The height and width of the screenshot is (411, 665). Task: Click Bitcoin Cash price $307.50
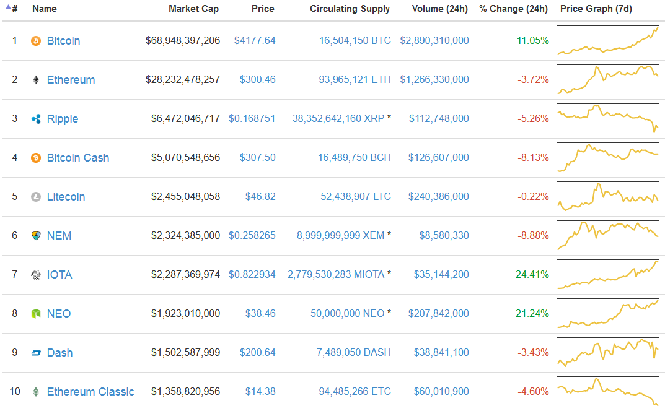[257, 158]
